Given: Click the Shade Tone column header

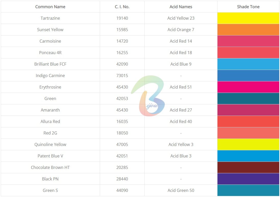Looking at the screenshot, I should (248, 7).
